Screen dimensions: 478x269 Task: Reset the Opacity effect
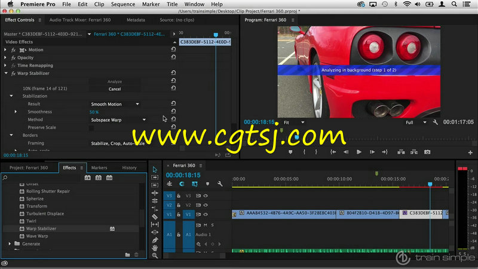173,57
